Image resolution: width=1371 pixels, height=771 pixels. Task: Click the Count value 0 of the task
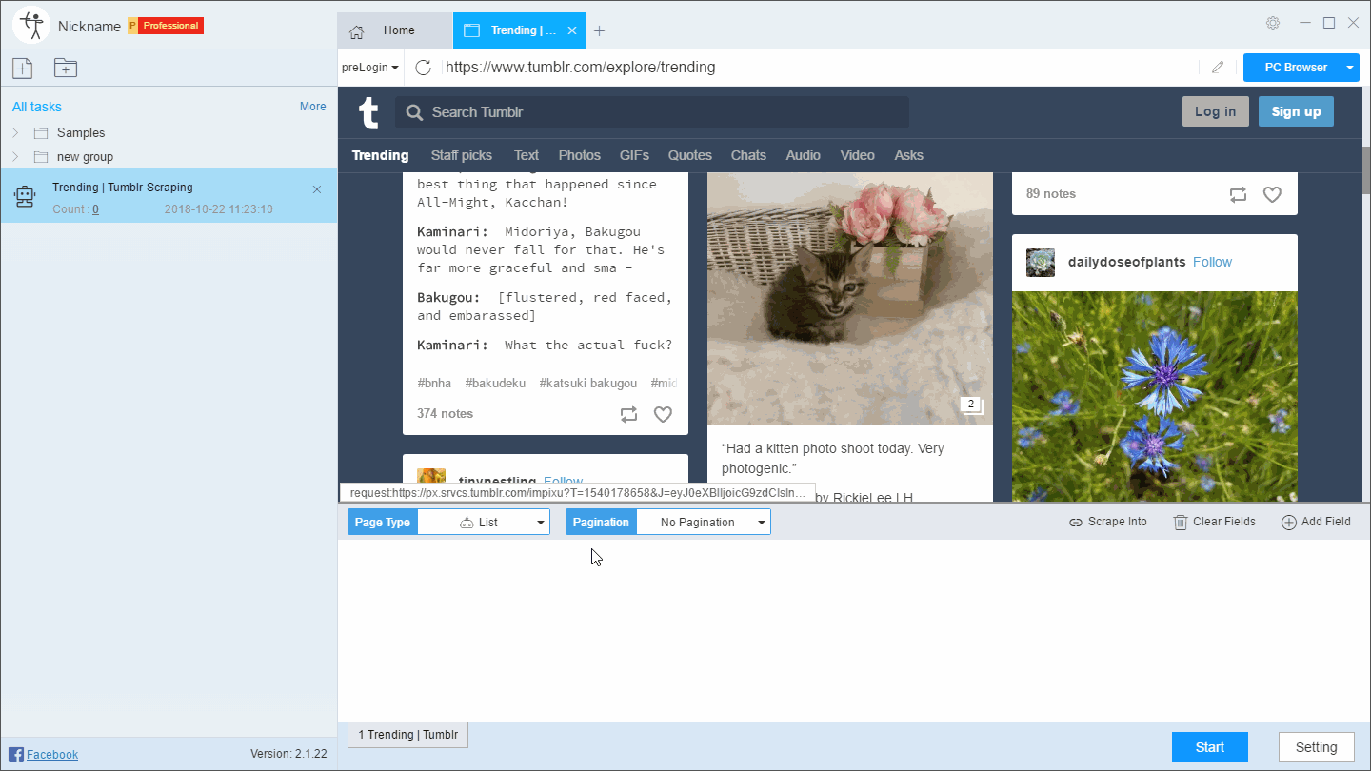96,209
